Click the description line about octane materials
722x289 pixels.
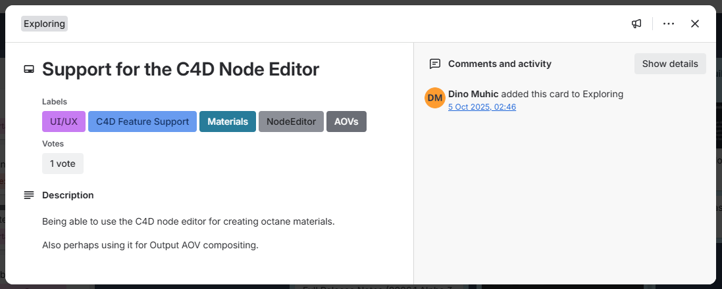point(188,221)
